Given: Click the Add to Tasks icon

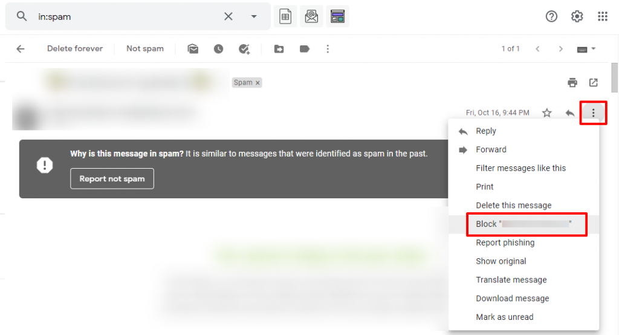Looking at the screenshot, I should [244, 48].
